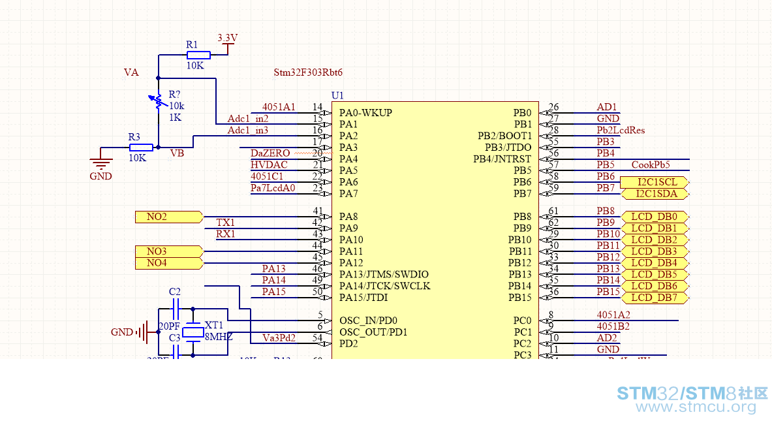Select the R3 10K resistor symbol
Viewport: 772px width, 423px height.
[x=141, y=148]
